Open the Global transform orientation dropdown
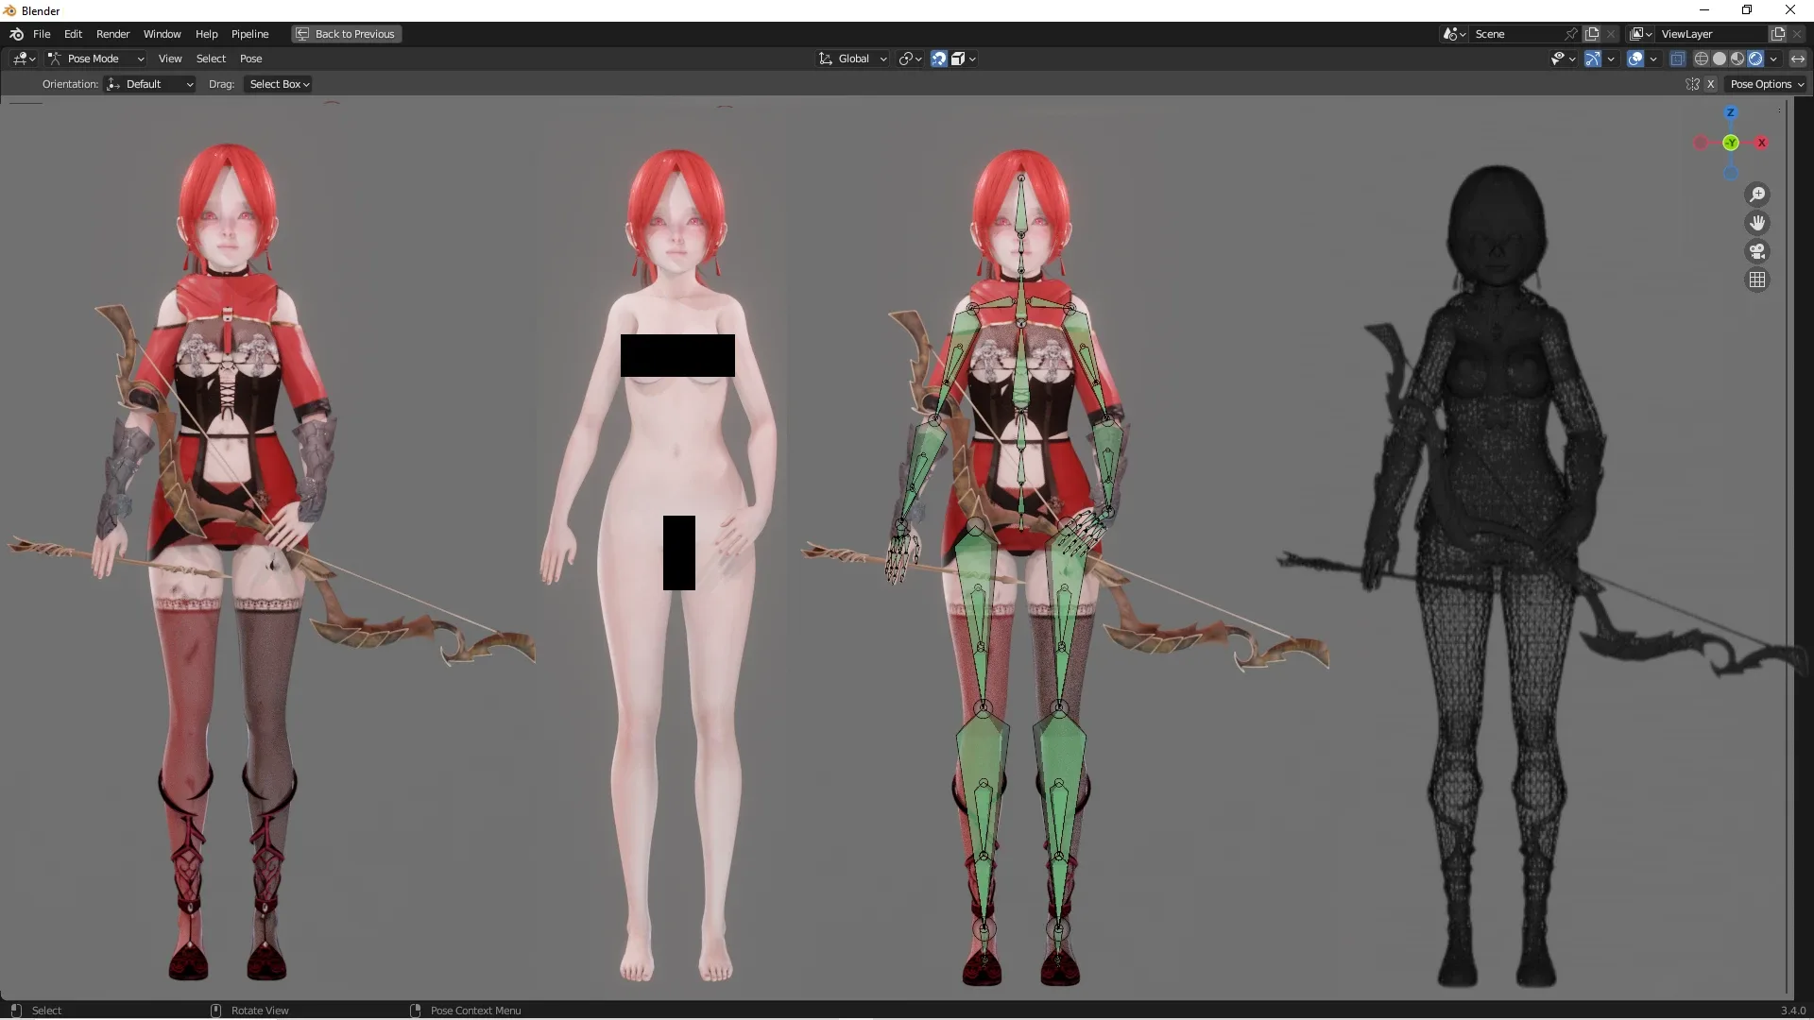This screenshot has width=1814, height=1020. (853, 59)
